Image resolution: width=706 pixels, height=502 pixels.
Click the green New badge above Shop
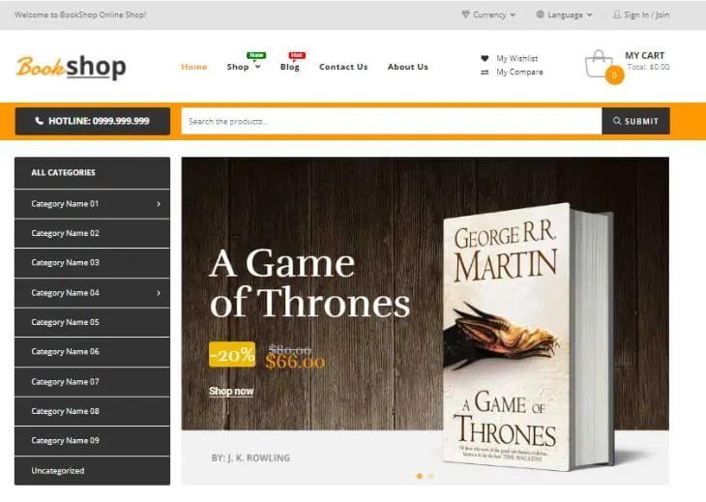pyautogui.click(x=256, y=55)
